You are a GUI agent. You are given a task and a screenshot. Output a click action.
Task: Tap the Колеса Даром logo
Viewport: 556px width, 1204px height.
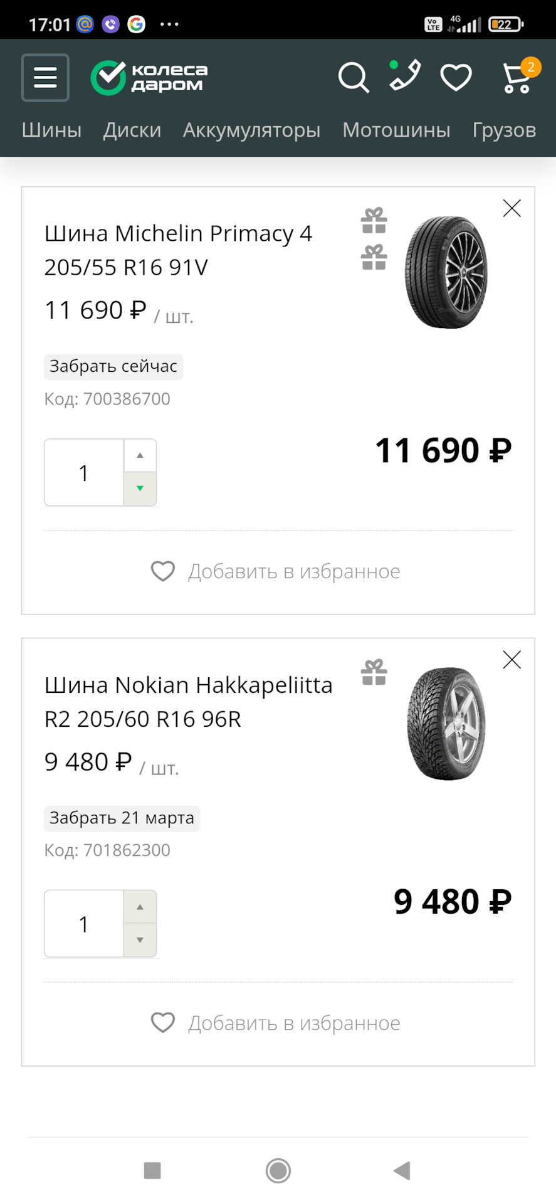149,78
